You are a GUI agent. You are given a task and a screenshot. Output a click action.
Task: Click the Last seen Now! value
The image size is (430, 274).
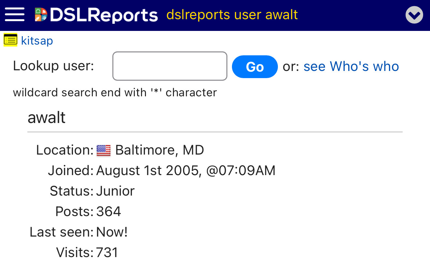click(x=112, y=232)
